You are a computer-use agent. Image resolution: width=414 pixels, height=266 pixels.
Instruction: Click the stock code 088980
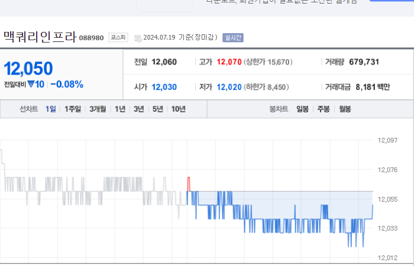coord(91,38)
